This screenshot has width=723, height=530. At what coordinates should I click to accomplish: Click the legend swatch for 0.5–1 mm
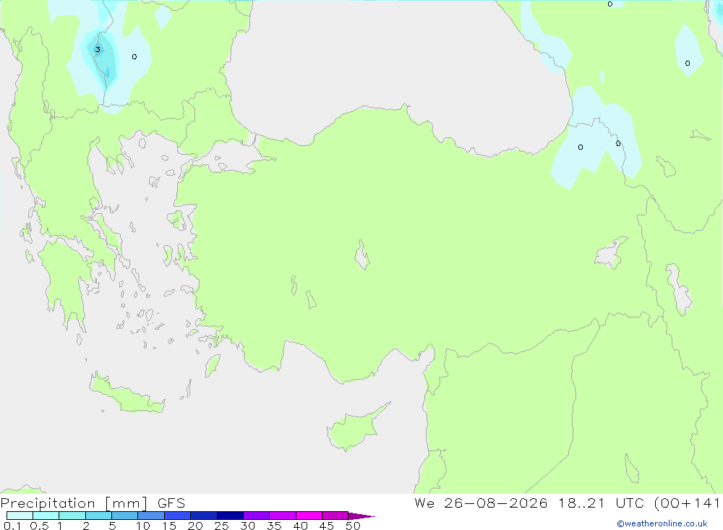point(46,516)
